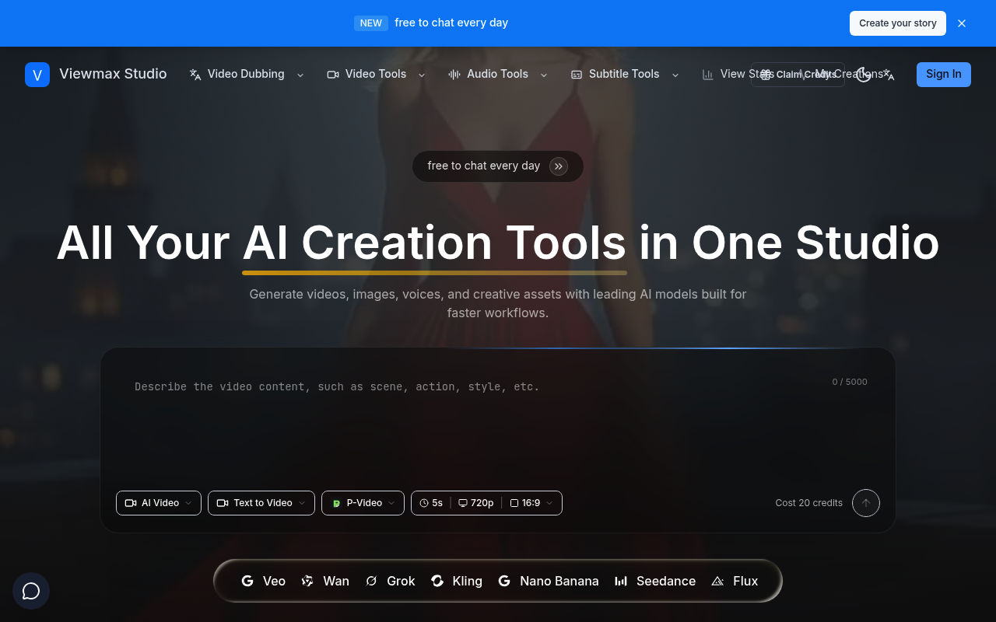Click the Video Dubbing translate icon
Viewport: 996px width, 622px height.
pyautogui.click(x=195, y=75)
